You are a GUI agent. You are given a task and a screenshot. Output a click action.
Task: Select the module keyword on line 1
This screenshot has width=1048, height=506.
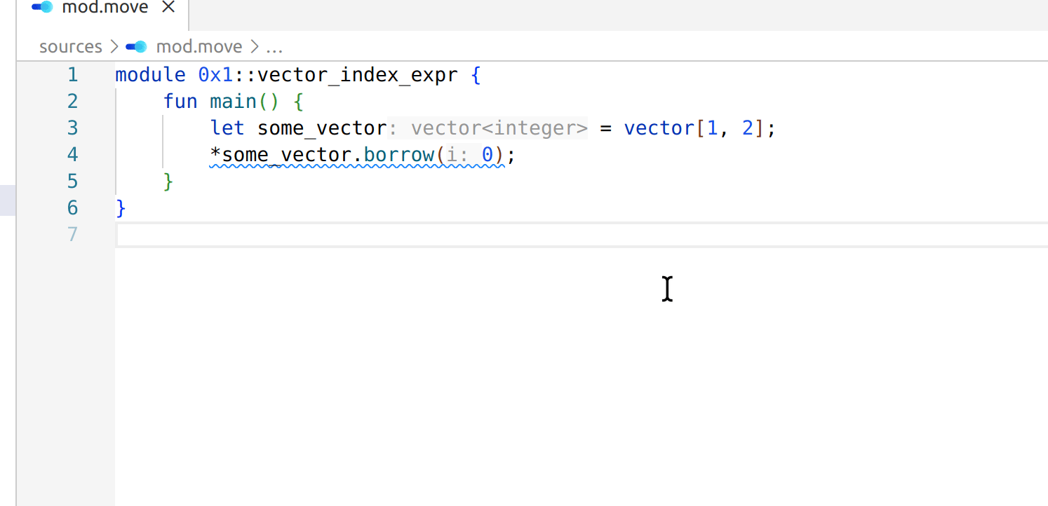(149, 74)
